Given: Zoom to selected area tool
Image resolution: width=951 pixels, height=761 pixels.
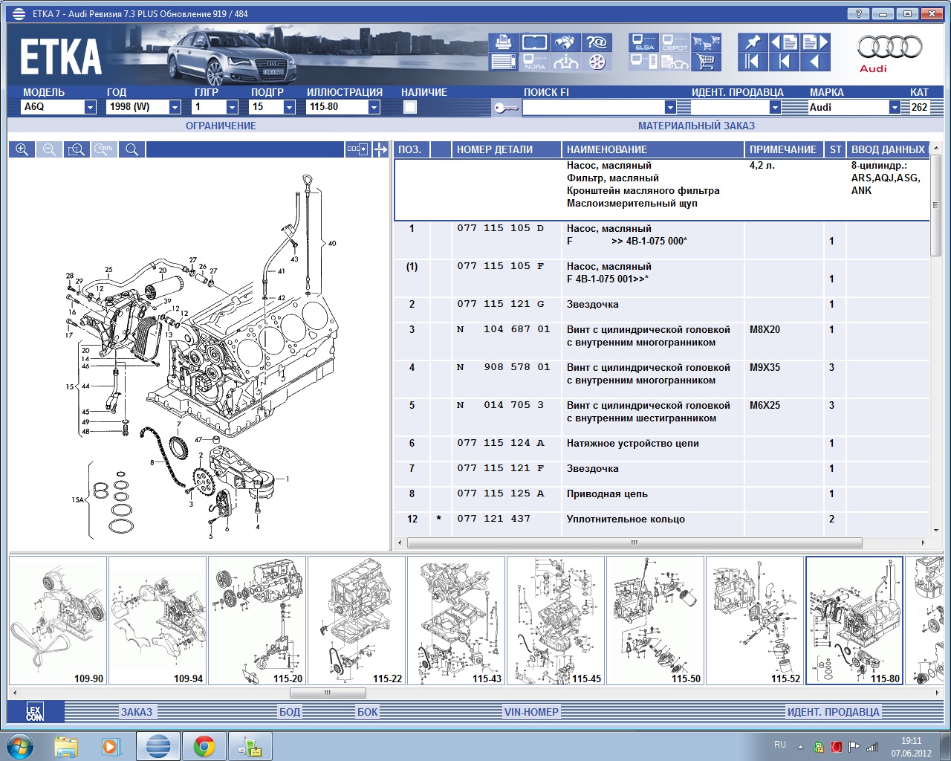Looking at the screenshot, I should click(77, 149).
